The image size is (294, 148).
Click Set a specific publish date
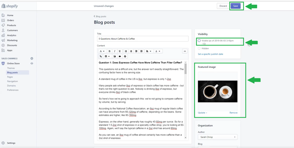pos(210,54)
